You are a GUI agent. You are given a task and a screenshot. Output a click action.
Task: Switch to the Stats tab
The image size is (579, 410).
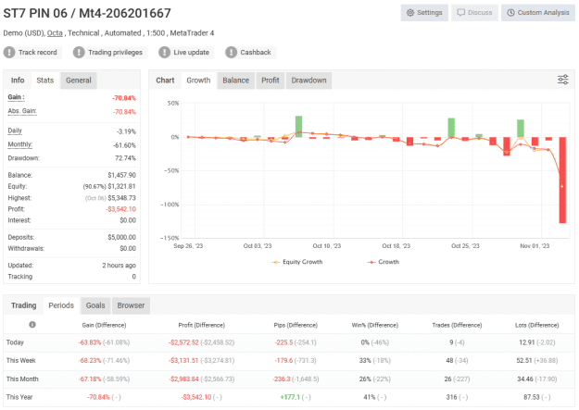(45, 81)
